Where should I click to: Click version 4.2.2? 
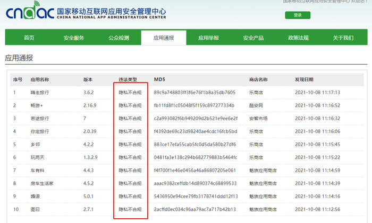point(89,145)
